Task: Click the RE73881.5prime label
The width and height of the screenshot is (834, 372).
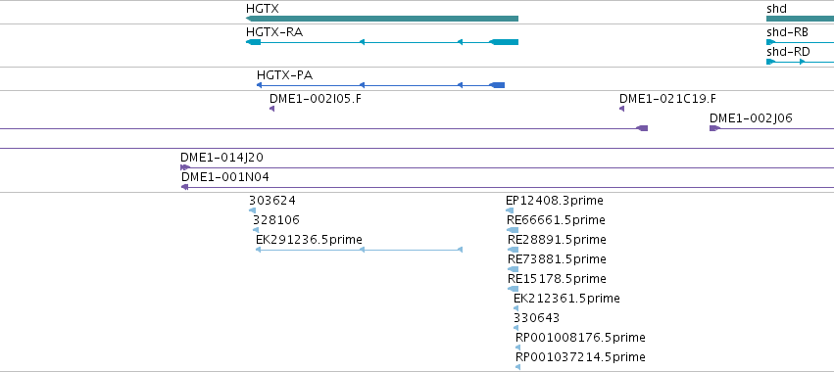Action: [x=557, y=258]
